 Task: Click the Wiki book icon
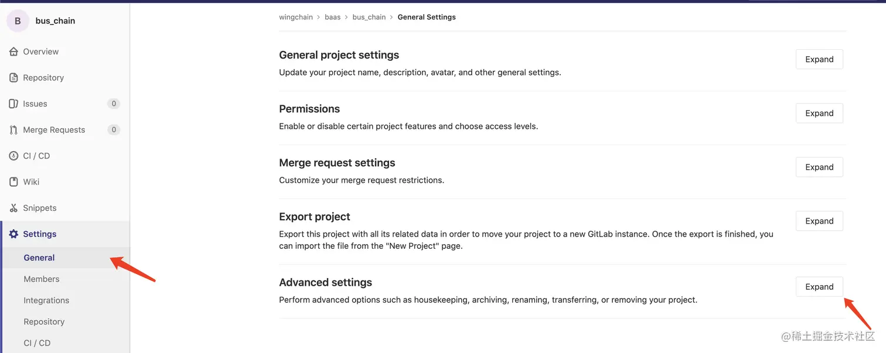coord(13,182)
